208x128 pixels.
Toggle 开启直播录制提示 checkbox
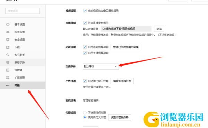point(85,23)
